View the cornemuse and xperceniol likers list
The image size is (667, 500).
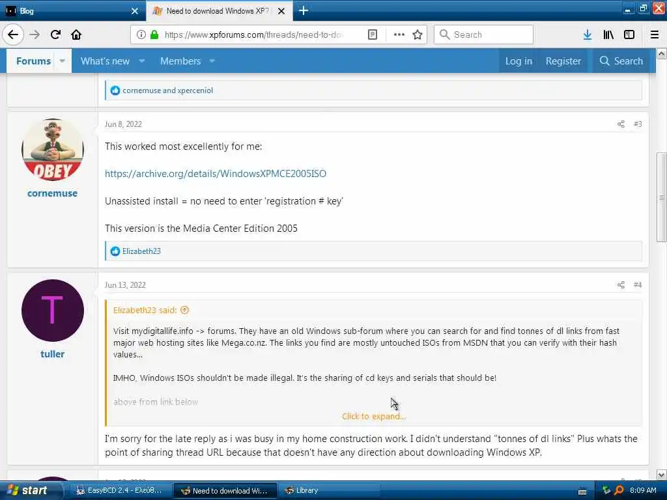coord(167,90)
